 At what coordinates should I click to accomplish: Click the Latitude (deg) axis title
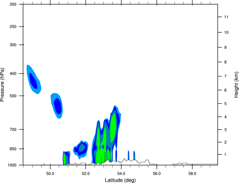pyautogui.click(x=120, y=180)
